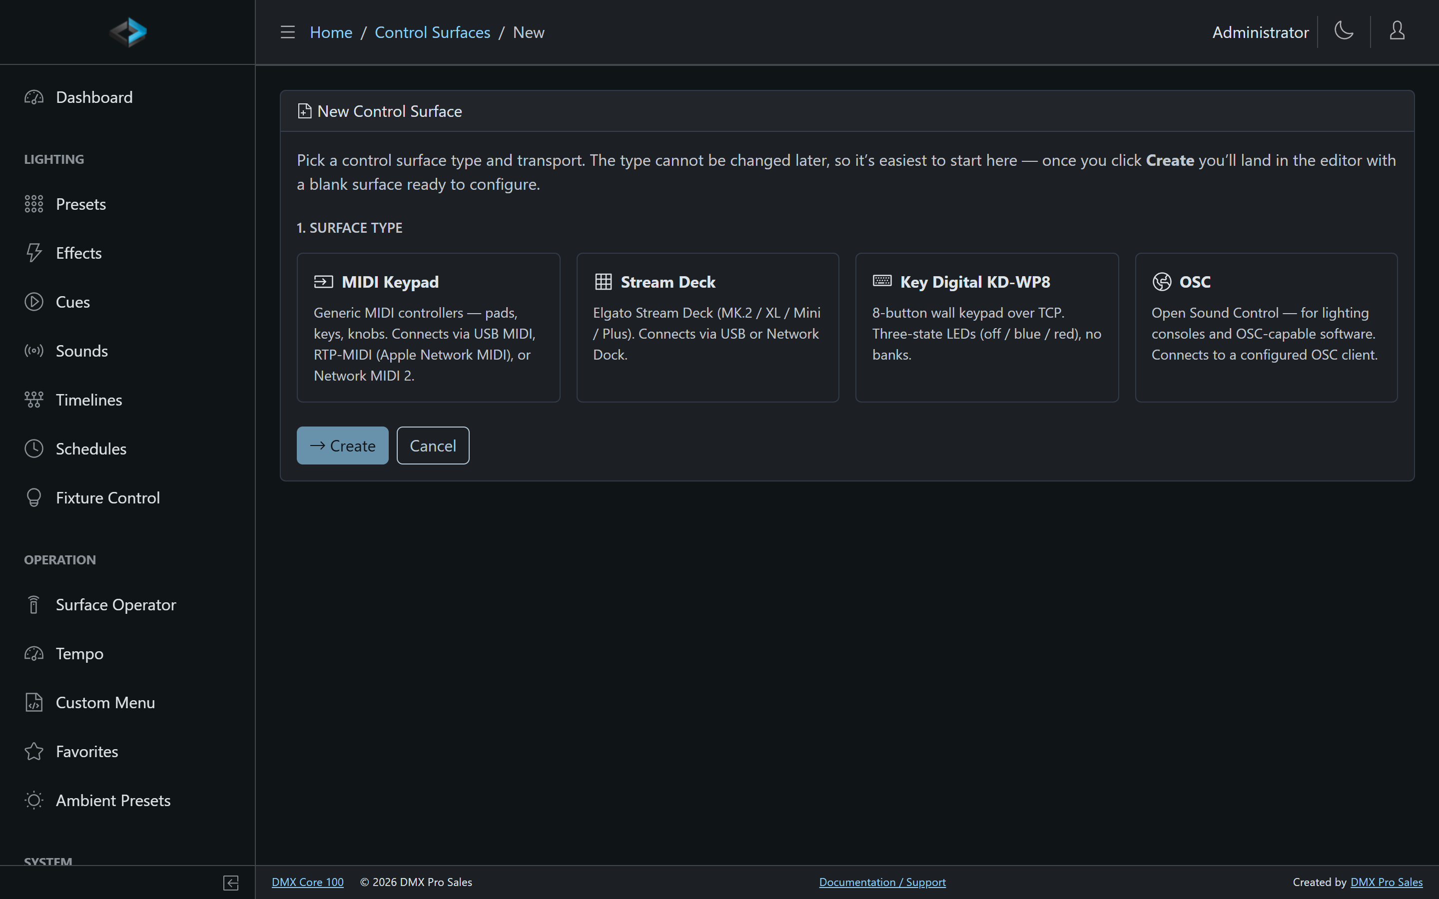The image size is (1439, 899).
Task: Click the Create button
Action: (x=342, y=446)
